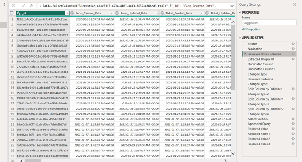Open gear for Replaced Value2 step
The width and height of the screenshot is (302, 162).
click(293, 139)
